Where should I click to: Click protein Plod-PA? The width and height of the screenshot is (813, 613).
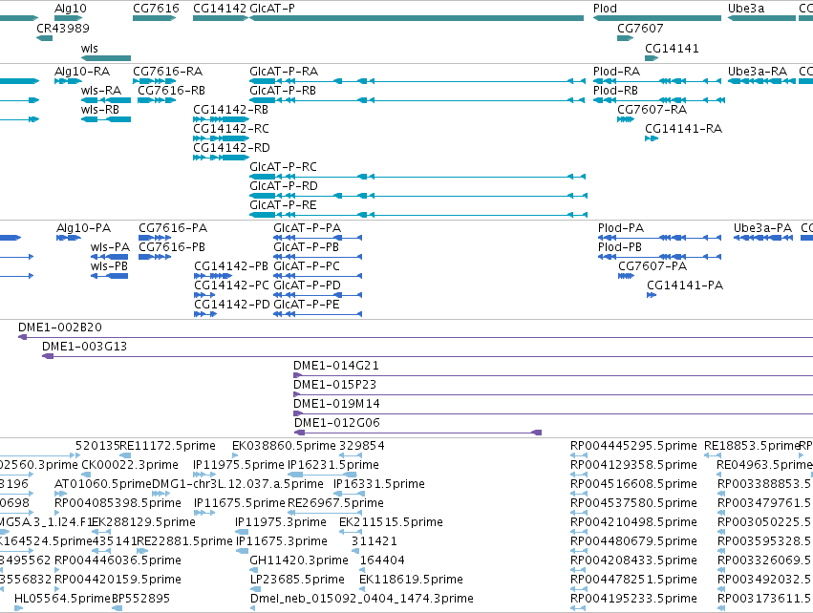(621, 228)
